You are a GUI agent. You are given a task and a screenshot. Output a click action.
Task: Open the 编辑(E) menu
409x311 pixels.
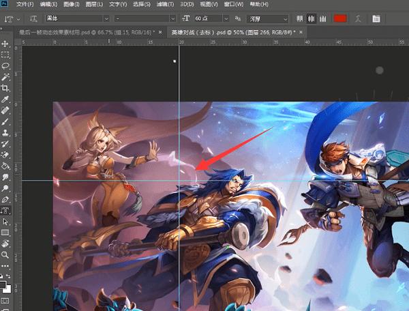(49, 4)
